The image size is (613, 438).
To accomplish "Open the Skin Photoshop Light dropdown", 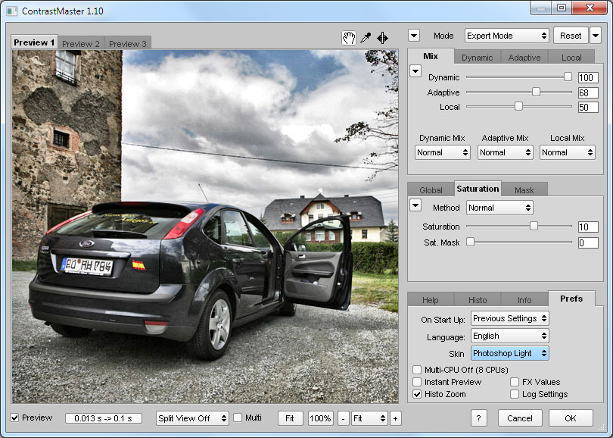I will tap(509, 353).
